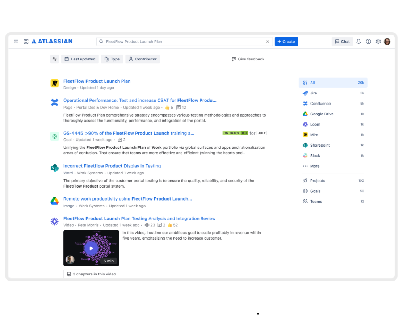Filter results by Miro

[333, 135]
